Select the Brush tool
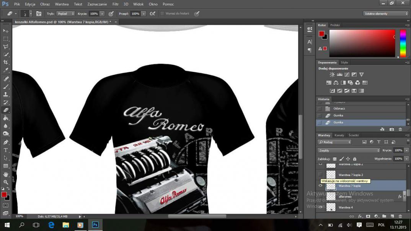Screen dimensions: 411x231 5,87
